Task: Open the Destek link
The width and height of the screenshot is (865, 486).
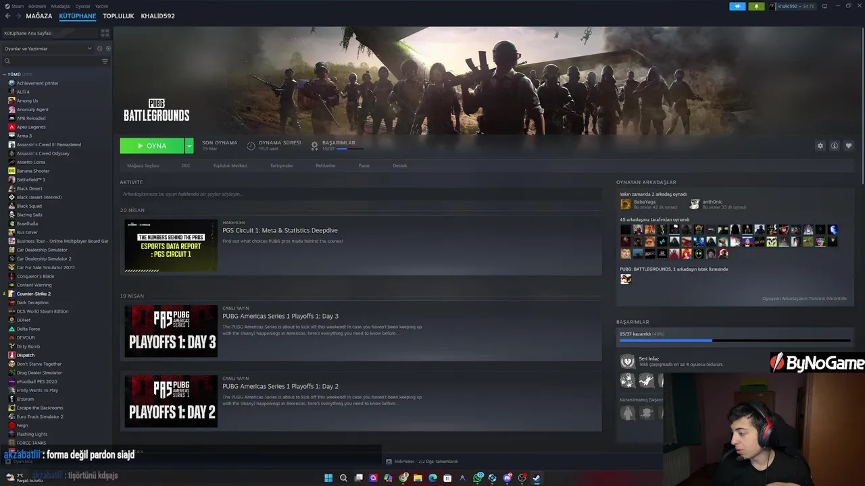Action: tap(400, 165)
